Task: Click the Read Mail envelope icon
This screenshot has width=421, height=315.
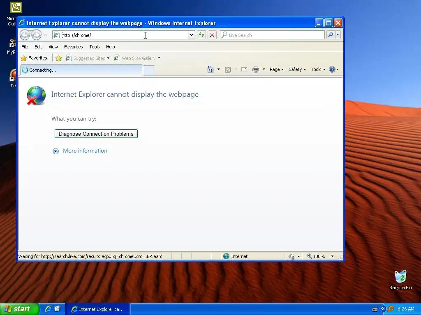Action: [x=244, y=69]
